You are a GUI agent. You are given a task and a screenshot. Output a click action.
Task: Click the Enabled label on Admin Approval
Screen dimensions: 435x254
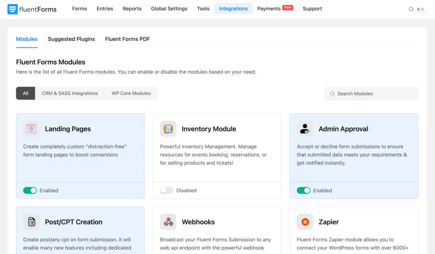(x=322, y=190)
